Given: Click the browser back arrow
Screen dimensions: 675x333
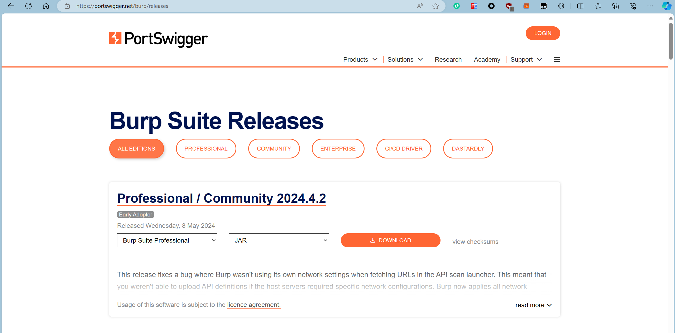Looking at the screenshot, I should coord(11,6).
